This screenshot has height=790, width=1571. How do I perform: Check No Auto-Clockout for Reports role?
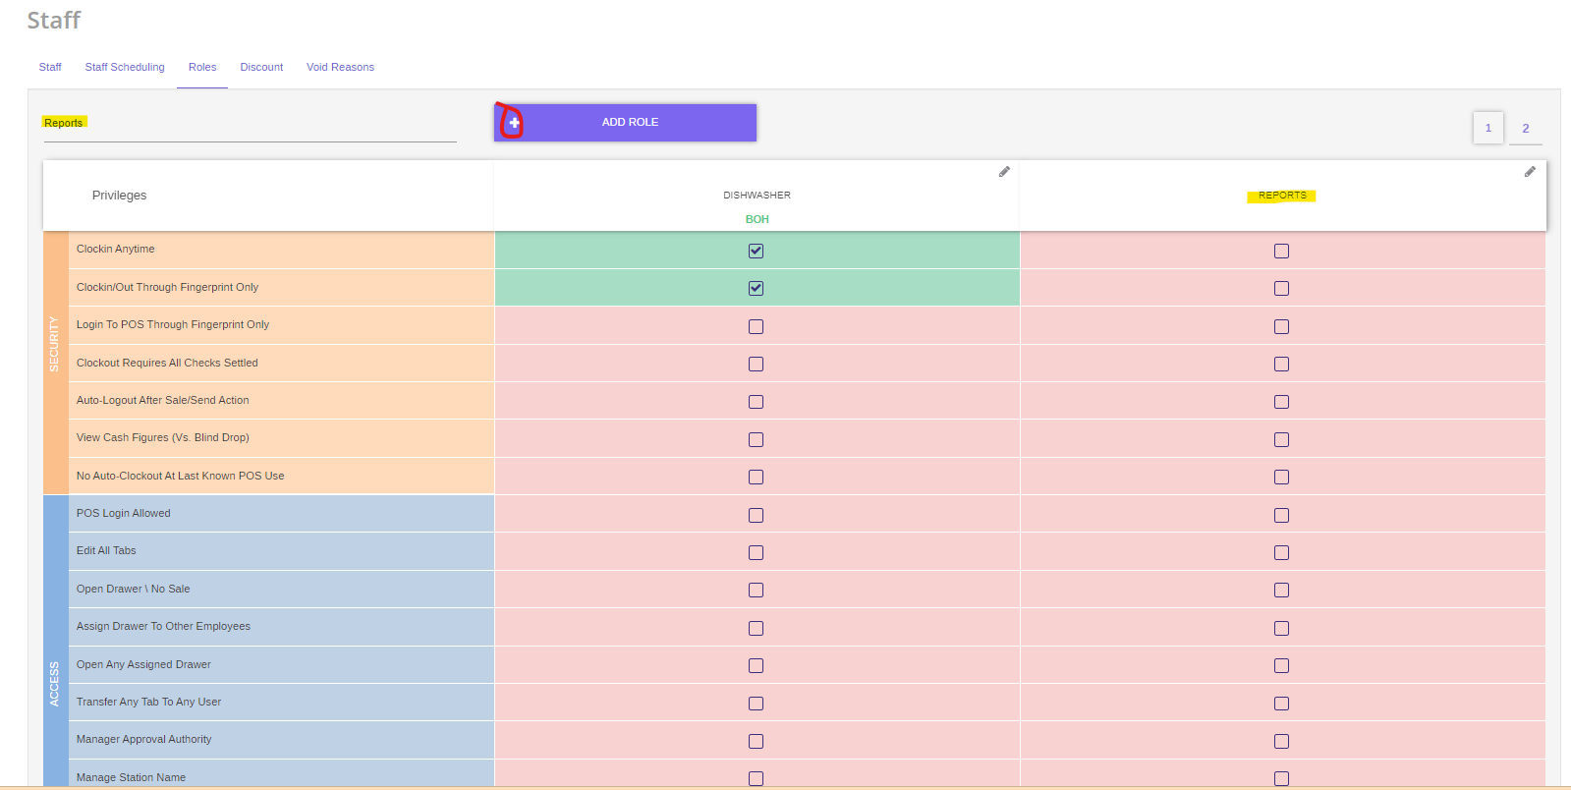point(1281,477)
